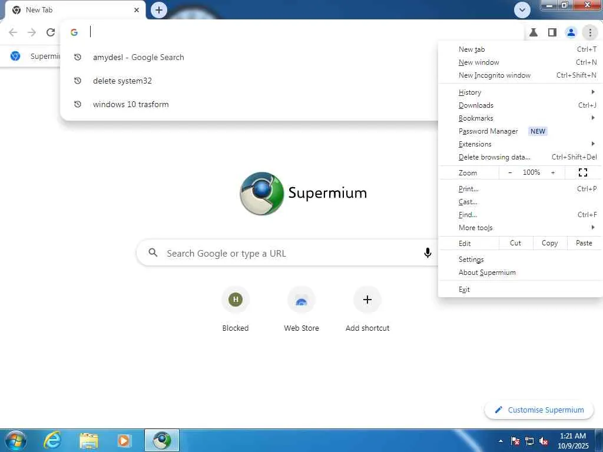Image resolution: width=603 pixels, height=452 pixels.
Task: Launch Internet Explorer from the taskbar
Action: 52,440
